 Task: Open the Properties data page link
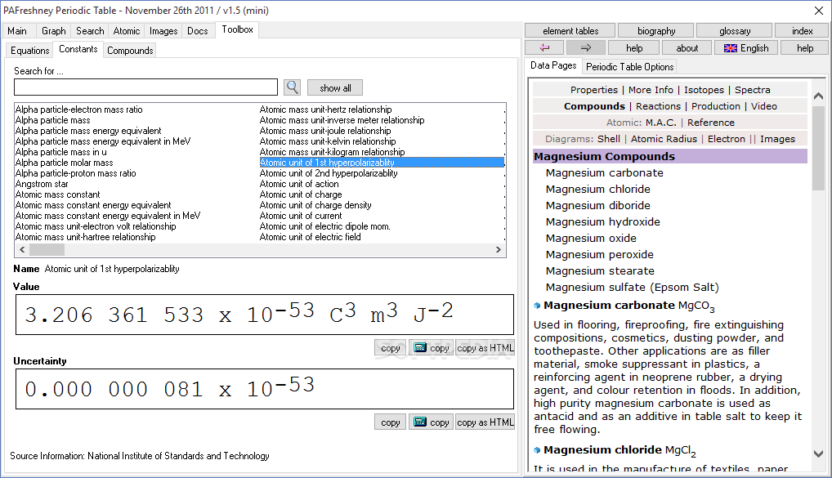tap(593, 90)
